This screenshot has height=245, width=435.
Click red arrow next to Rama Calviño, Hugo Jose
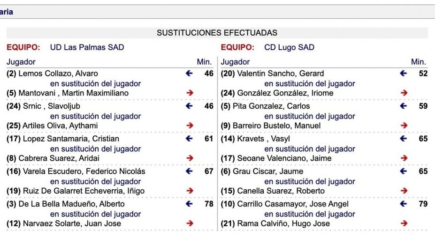pos(404,223)
